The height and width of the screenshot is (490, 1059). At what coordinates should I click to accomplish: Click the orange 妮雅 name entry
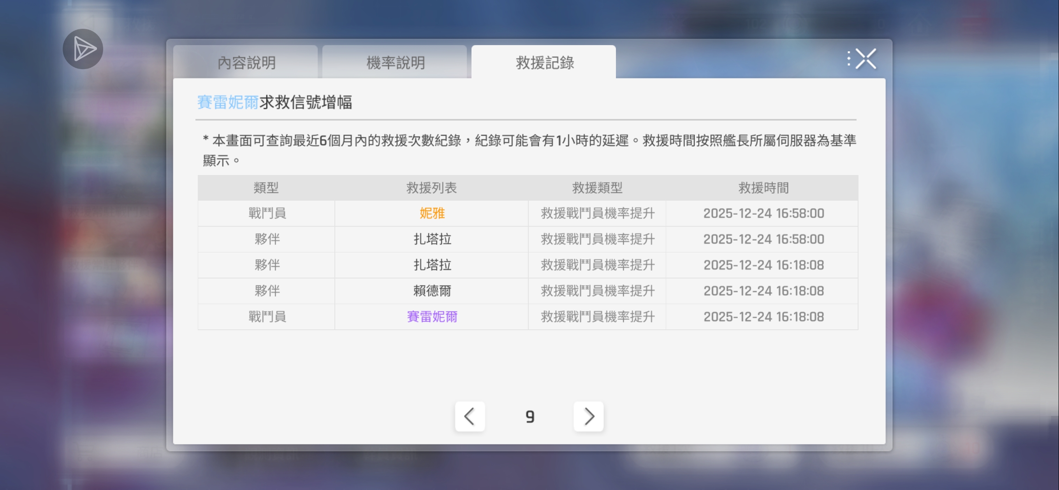click(x=432, y=213)
